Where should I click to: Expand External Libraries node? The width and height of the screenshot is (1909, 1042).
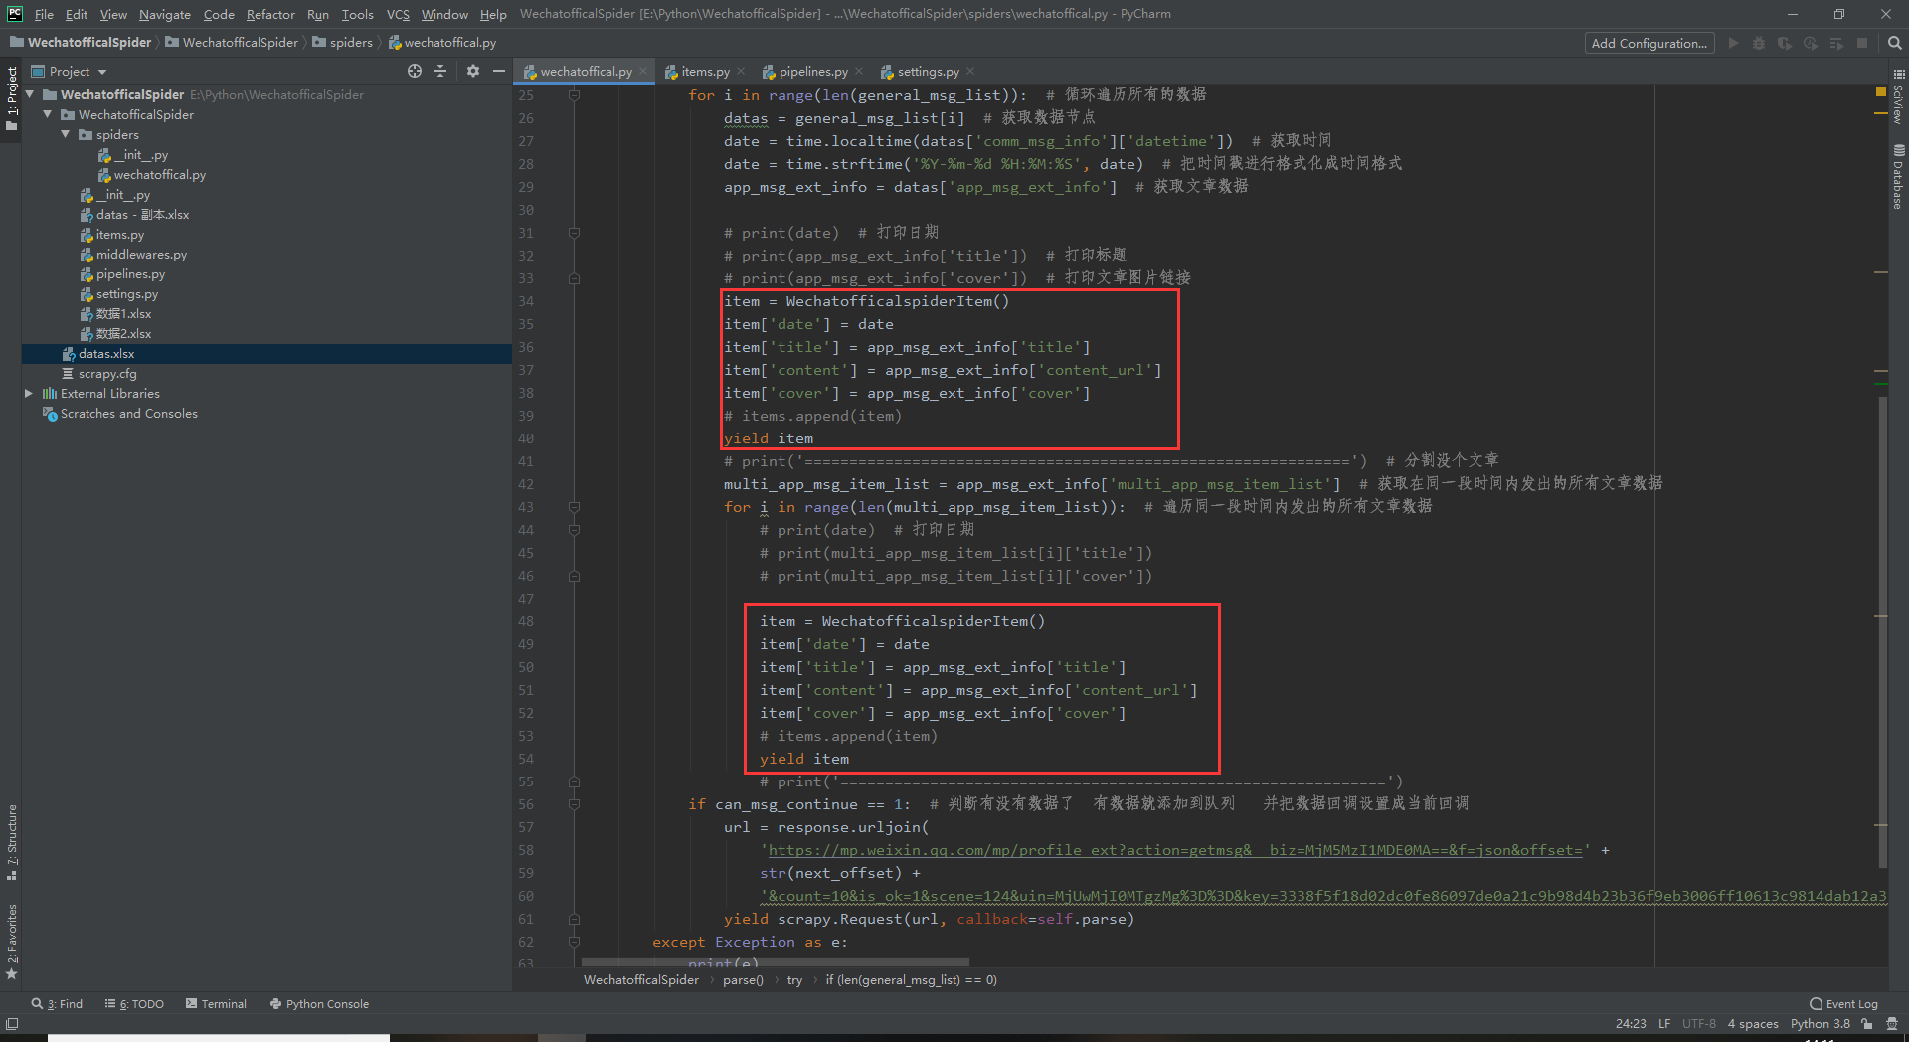(x=29, y=394)
